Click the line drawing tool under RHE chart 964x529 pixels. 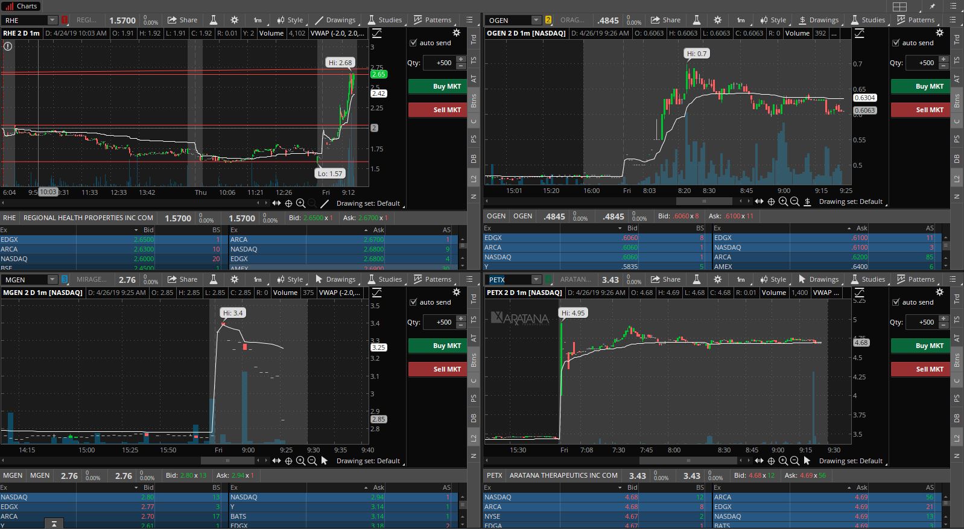tap(325, 203)
